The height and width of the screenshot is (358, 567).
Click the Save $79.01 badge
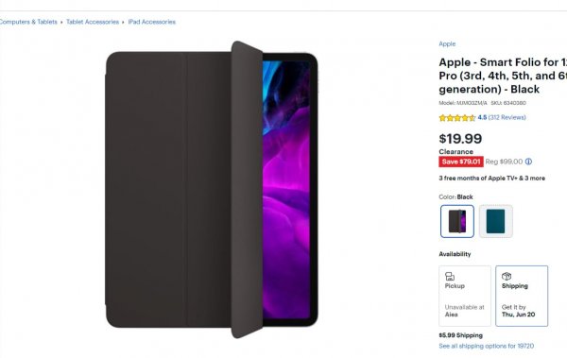pos(461,162)
